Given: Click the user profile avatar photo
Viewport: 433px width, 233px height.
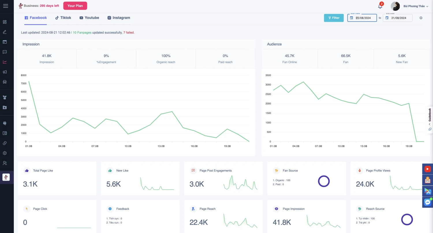Looking at the screenshot, I should [395, 6].
